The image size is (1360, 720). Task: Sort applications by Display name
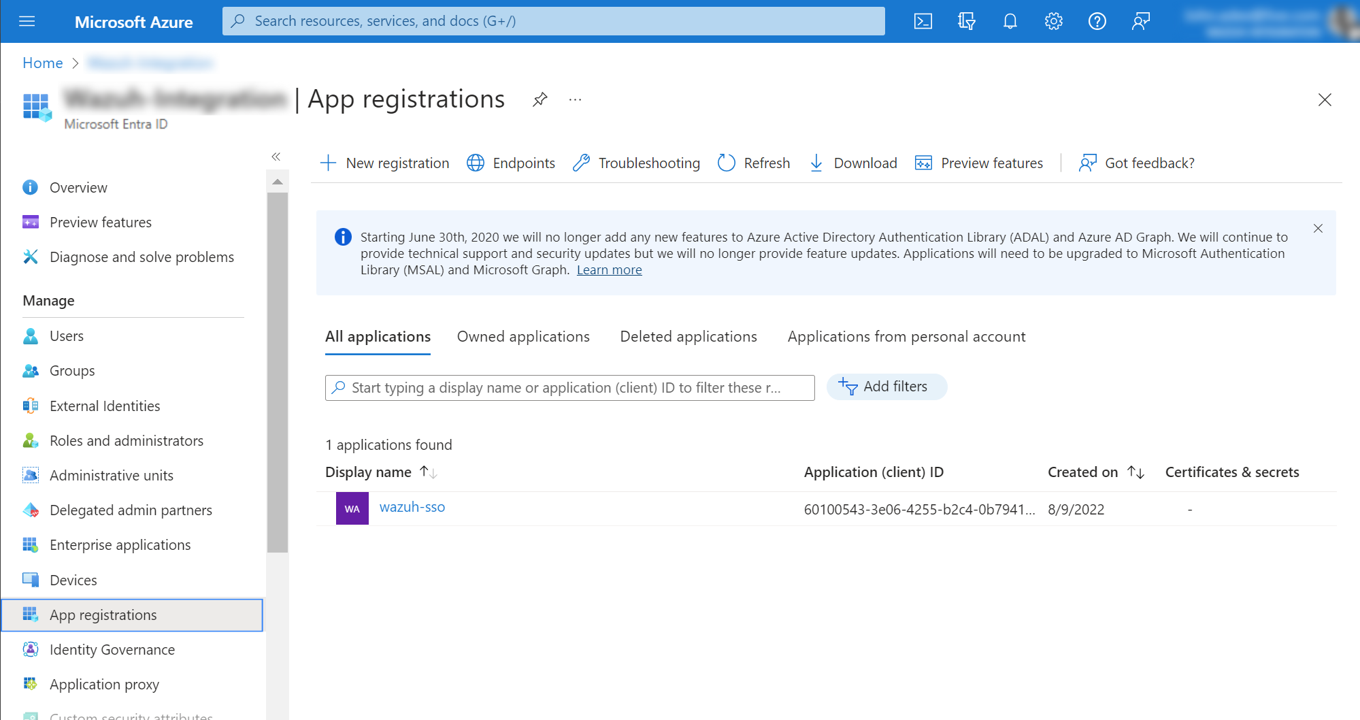click(428, 472)
